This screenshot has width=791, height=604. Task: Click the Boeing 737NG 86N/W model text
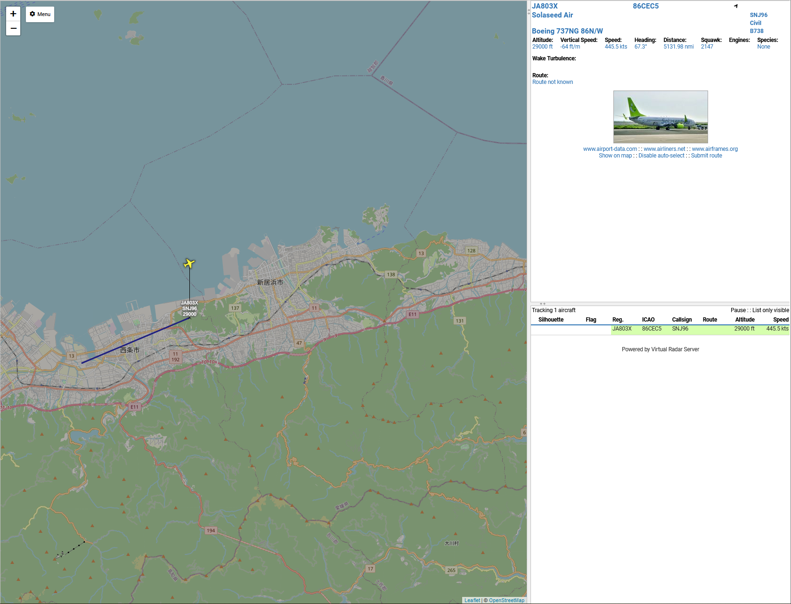pyautogui.click(x=567, y=31)
